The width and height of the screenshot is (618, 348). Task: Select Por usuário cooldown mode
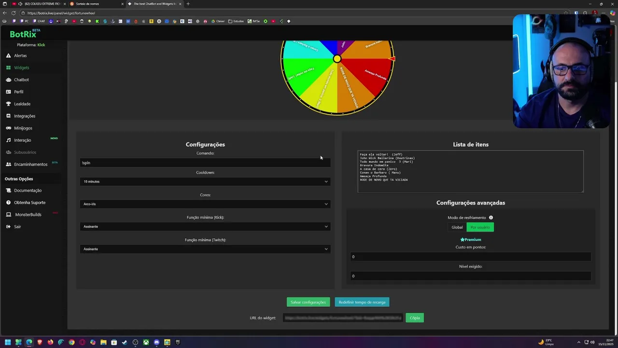(480, 227)
